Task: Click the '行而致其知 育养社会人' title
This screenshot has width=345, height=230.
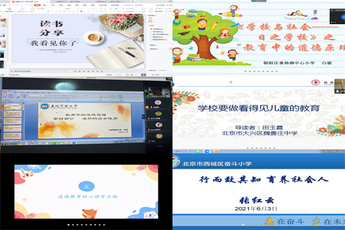Action: pyautogui.click(x=264, y=180)
